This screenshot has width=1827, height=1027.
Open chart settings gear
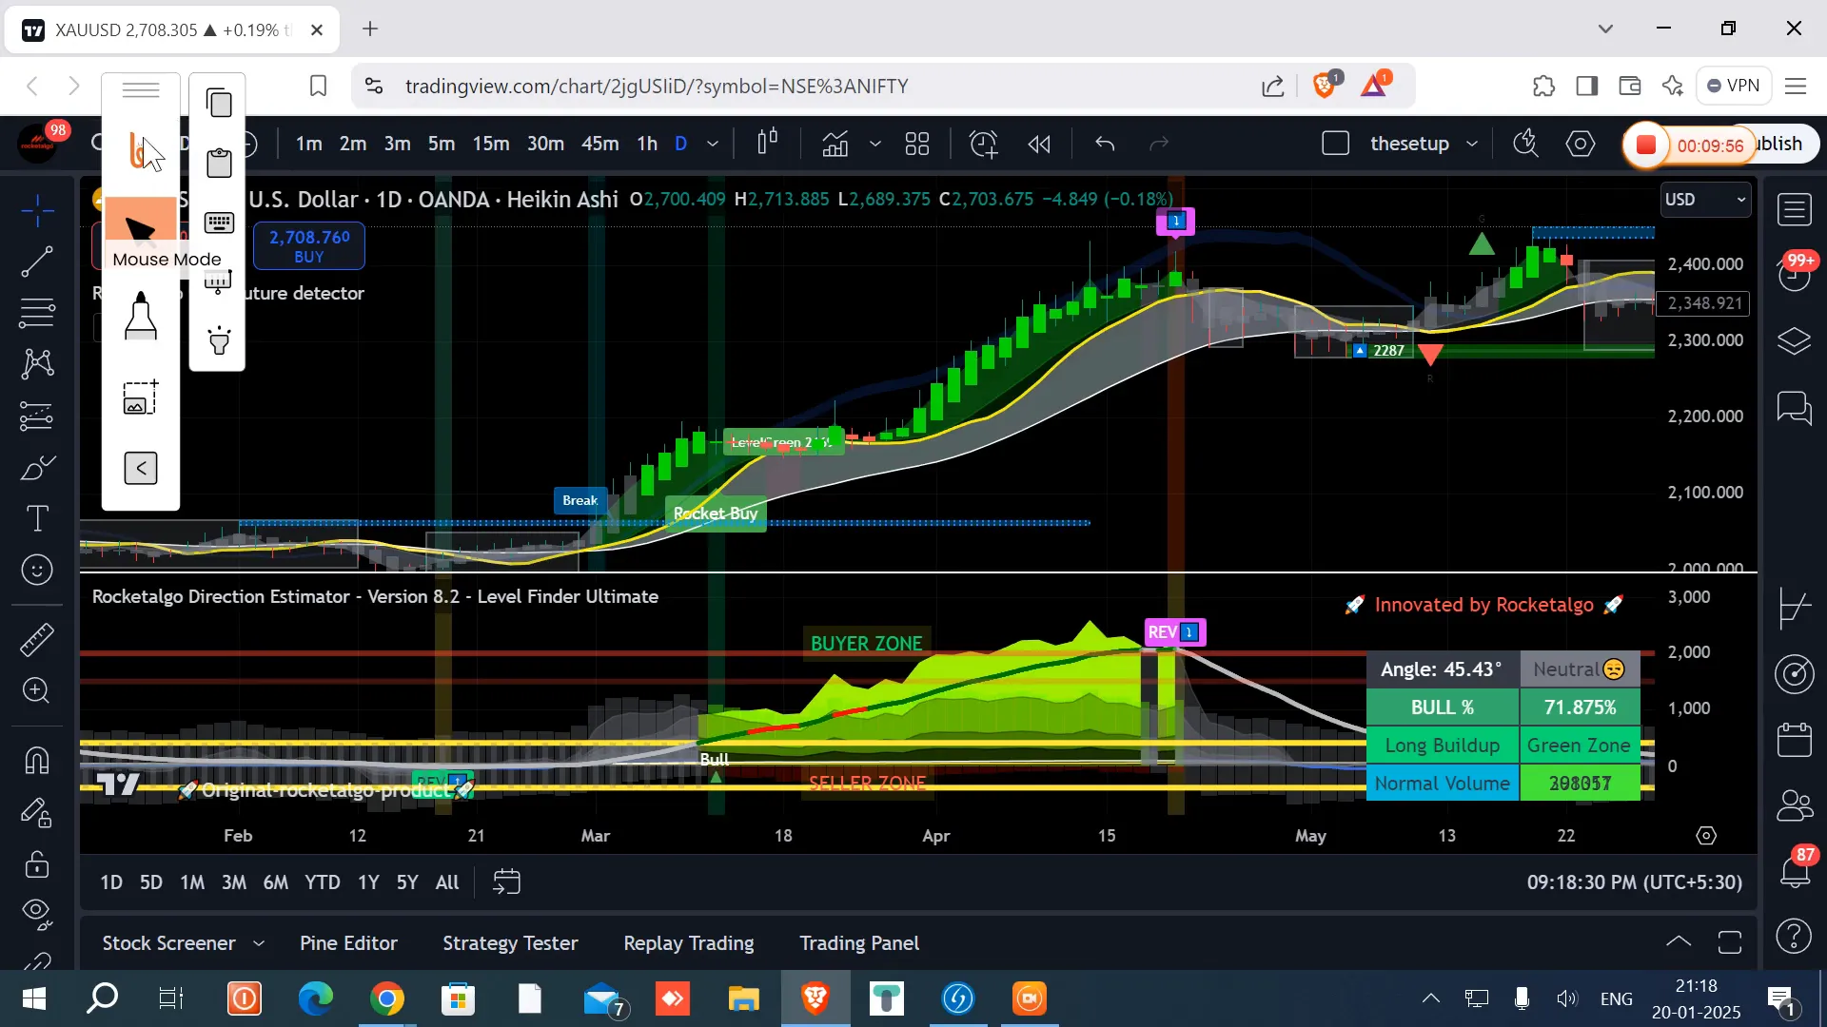coord(1581,144)
